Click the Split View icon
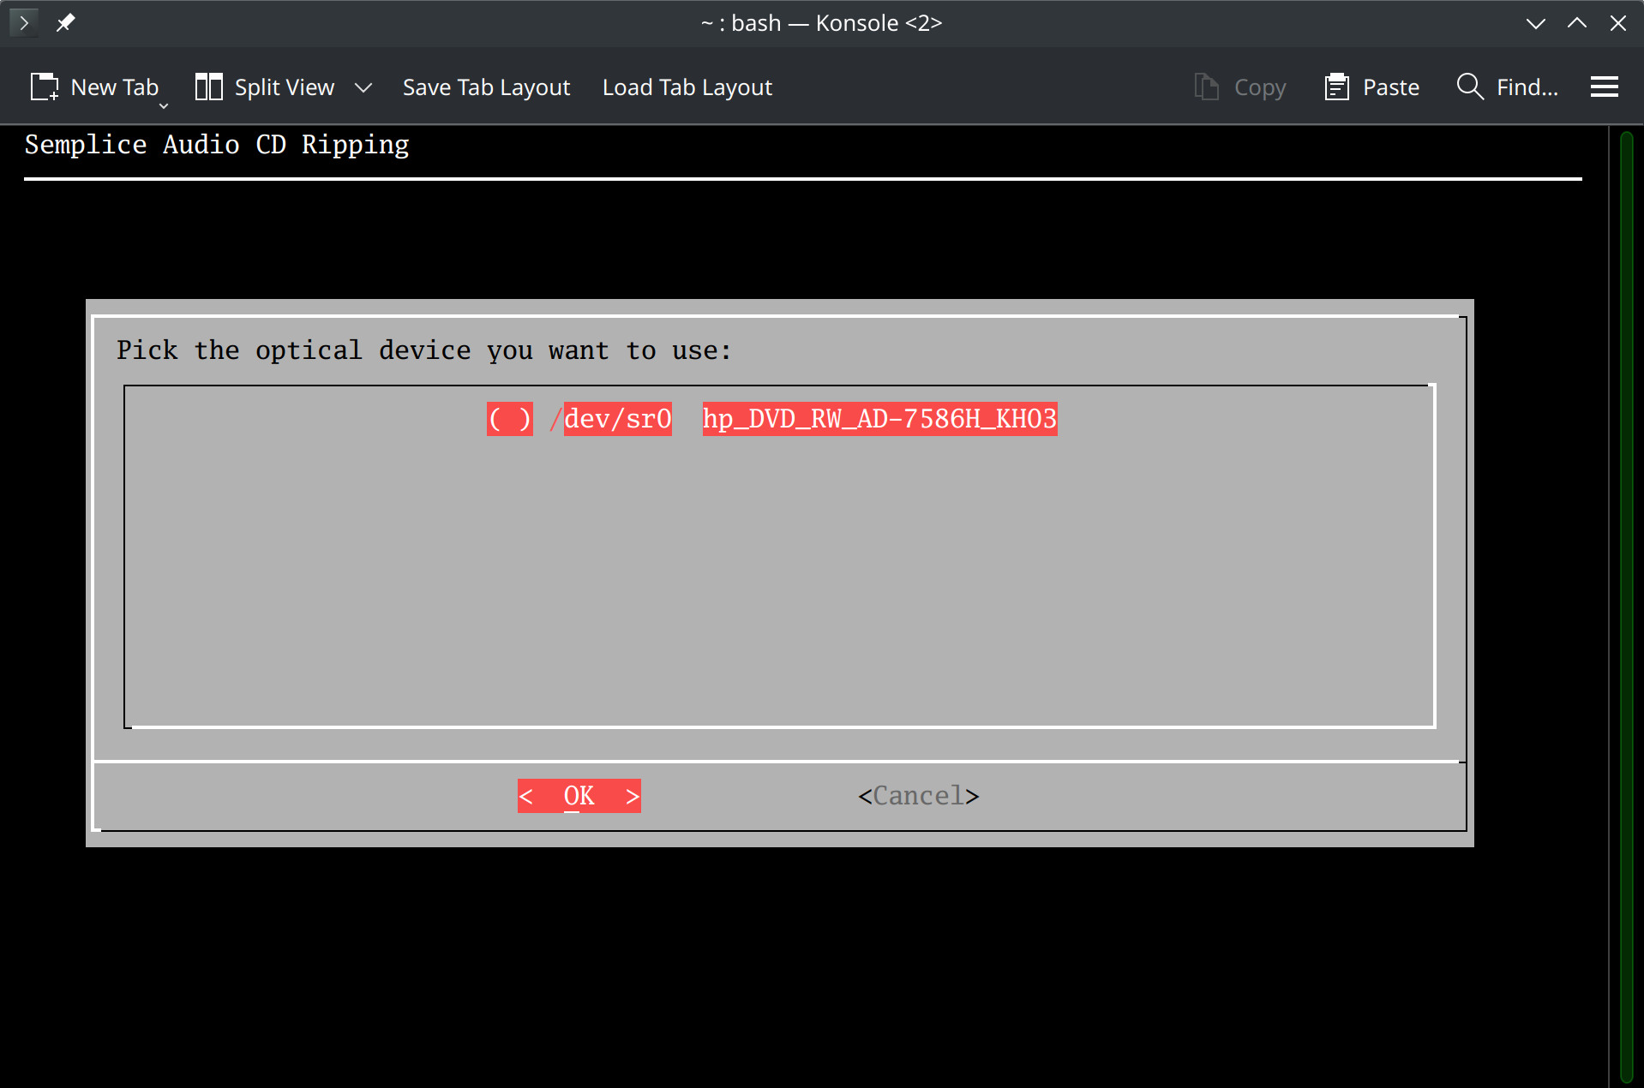Image resolution: width=1644 pixels, height=1088 pixels. [208, 87]
